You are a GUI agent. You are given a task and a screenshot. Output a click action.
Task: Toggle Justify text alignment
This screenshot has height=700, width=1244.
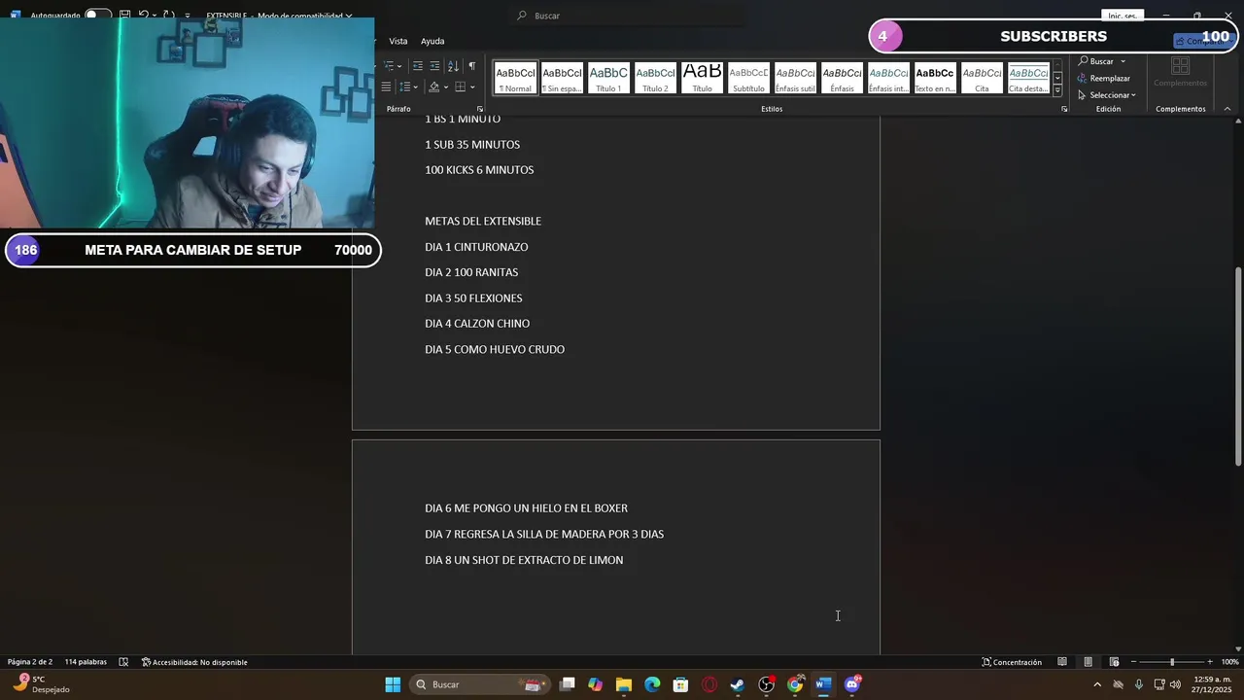click(x=386, y=87)
